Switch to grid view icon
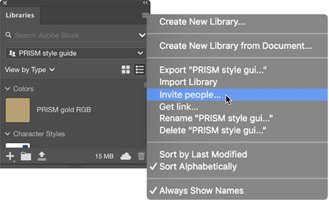The image size is (329, 200). (125, 70)
